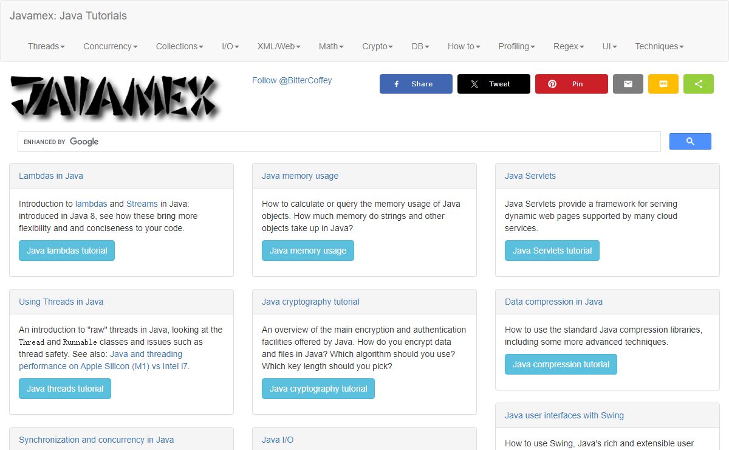729x450 pixels.
Task: Open Data compression in Java heading
Action: (553, 302)
